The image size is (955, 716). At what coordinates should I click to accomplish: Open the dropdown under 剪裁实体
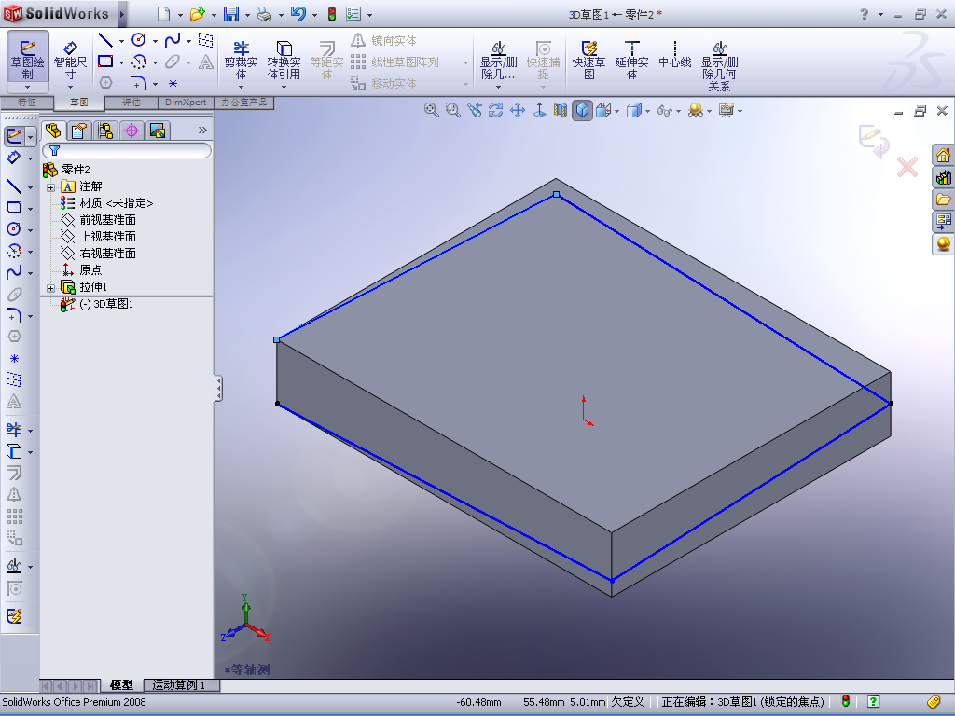coord(242,87)
